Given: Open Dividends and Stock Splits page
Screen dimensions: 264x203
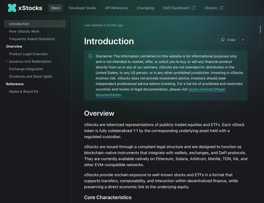Looking at the screenshot, I should (x=31, y=77).
